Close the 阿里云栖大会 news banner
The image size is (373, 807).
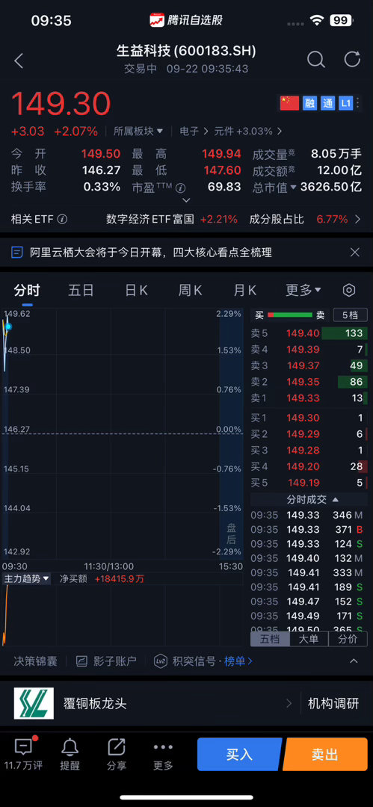[354, 253]
